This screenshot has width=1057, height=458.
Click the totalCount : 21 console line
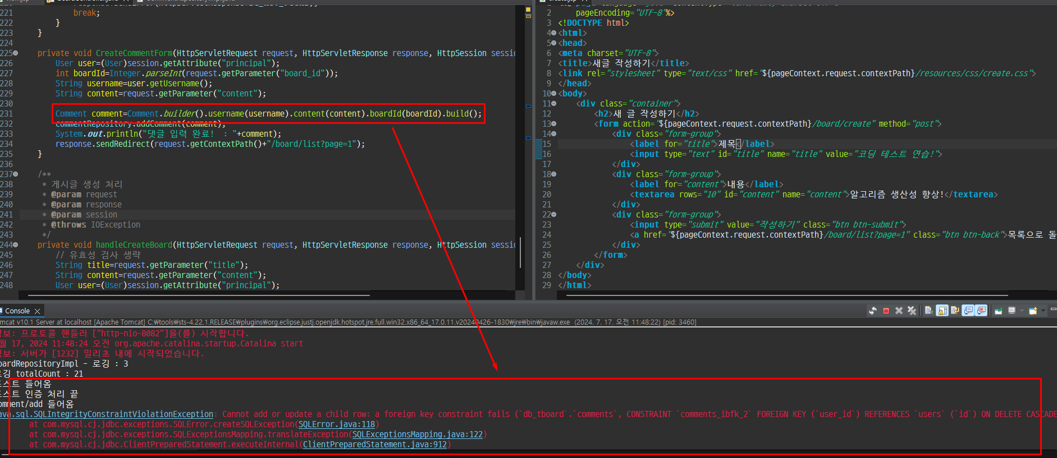pos(42,374)
